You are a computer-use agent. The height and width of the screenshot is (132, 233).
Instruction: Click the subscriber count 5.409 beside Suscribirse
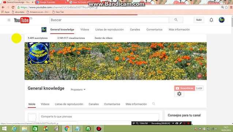pyautogui.click(x=199, y=88)
